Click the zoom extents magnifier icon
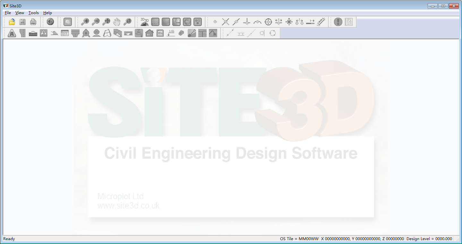Screen dimensions: 462x244 [106, 22]
